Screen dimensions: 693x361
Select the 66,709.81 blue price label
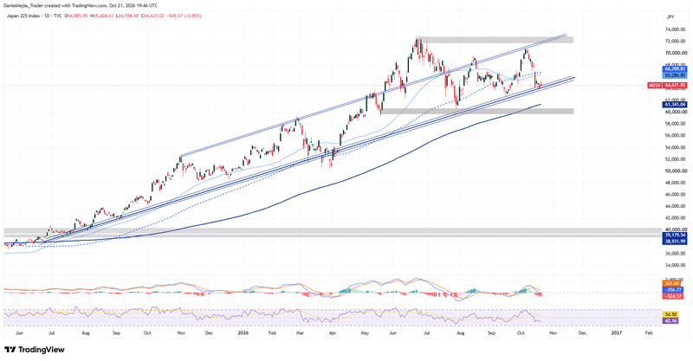(675, 69)
